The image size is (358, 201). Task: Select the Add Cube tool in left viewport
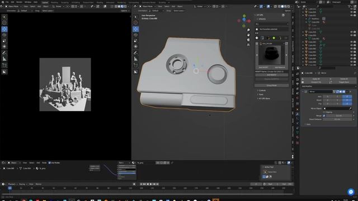pyautogui.click(x=4, y=65)
